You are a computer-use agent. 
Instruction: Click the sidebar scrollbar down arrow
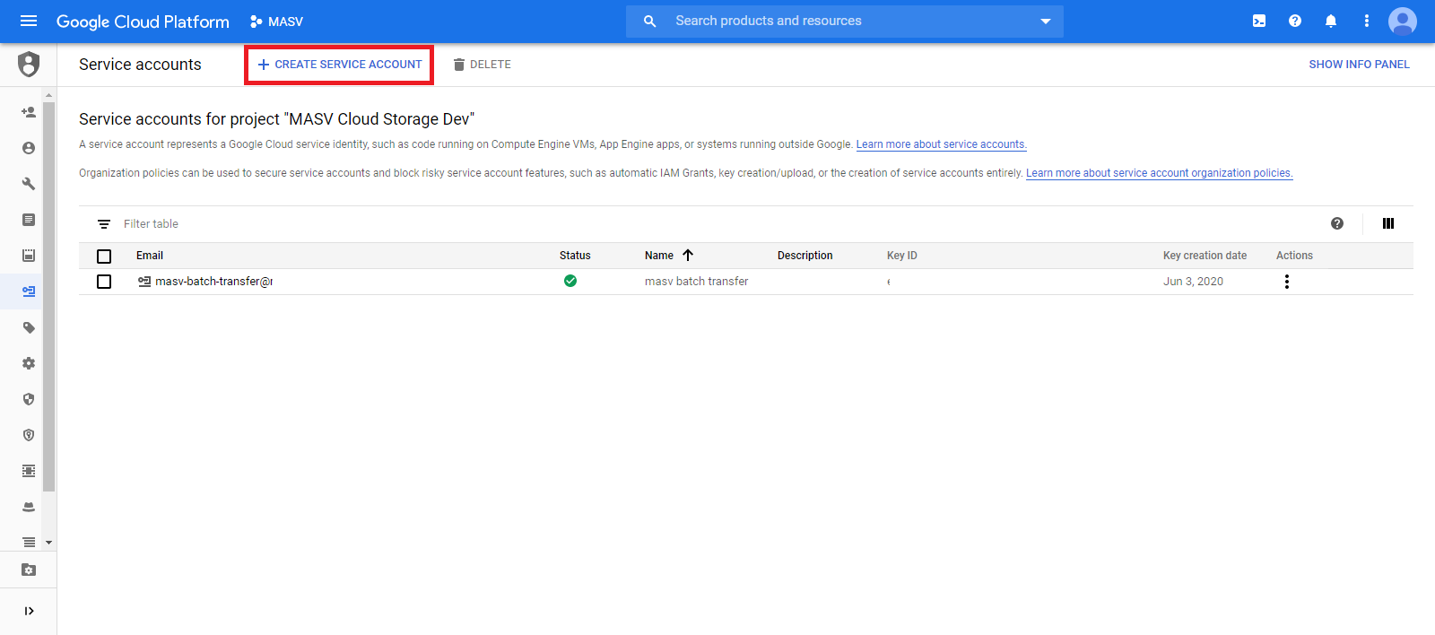(48, 543)
